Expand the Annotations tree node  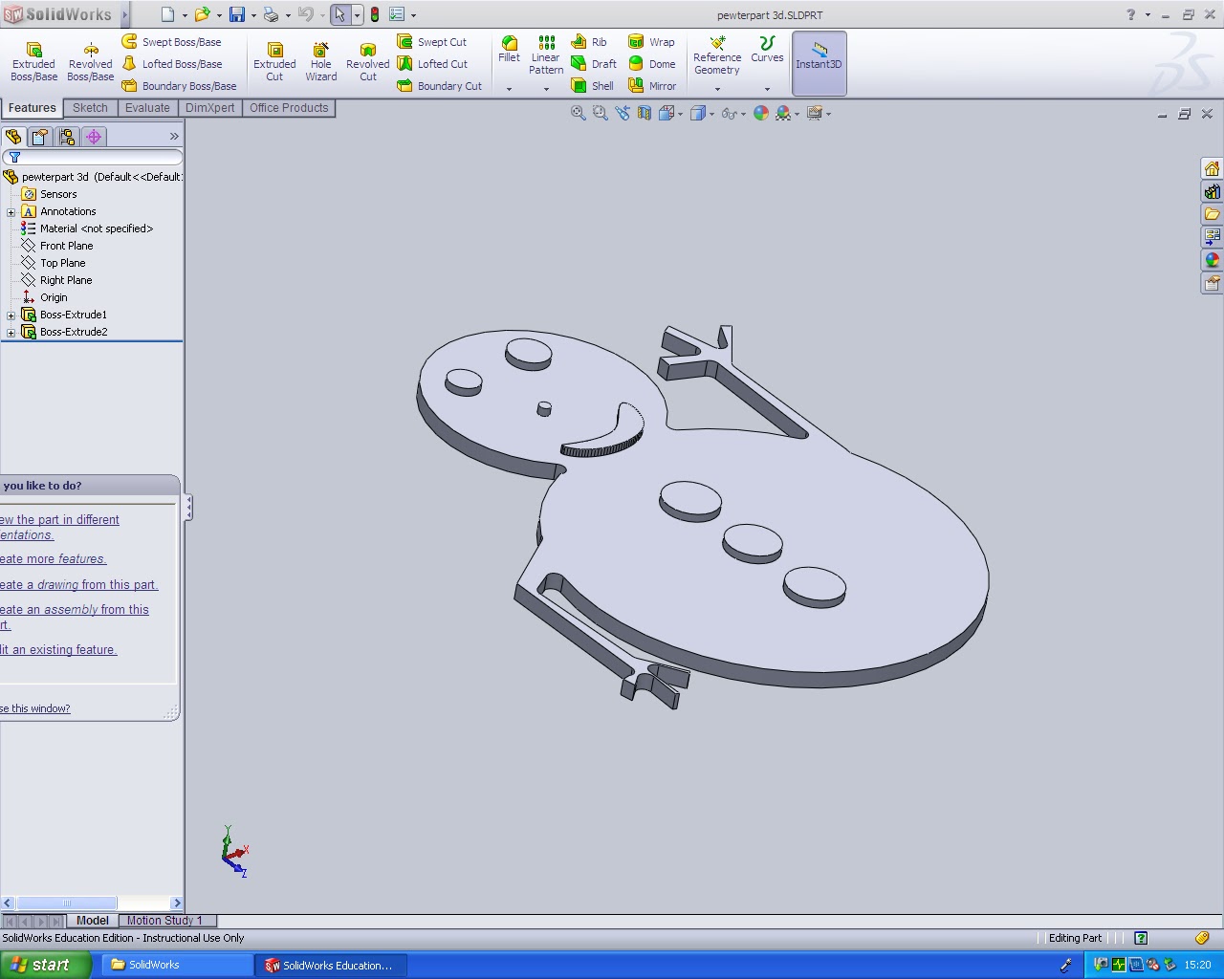[10, 211]
